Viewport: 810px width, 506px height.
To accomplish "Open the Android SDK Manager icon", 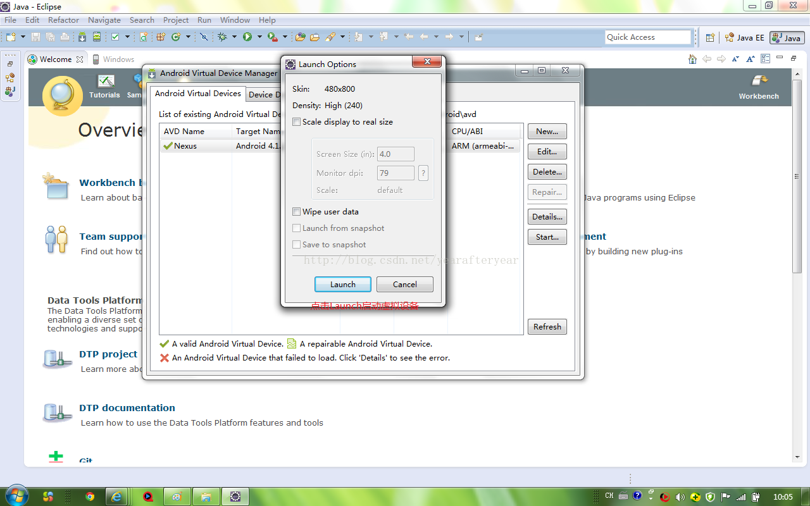I will click(82, 37).
